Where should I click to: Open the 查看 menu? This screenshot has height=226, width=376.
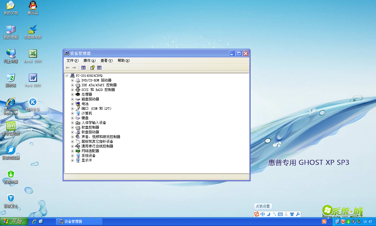pyautogui.click(x=106, y=60)
